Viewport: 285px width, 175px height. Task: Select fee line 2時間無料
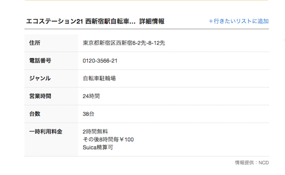[x=95, y=131]
